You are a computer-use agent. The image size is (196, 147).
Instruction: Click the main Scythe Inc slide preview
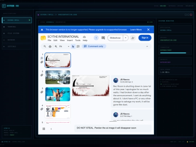pyautogui.click(x=91, y=86)
